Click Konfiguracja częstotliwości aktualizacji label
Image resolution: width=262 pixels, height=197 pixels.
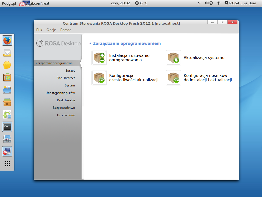pyautogui.click(x=134, y=78)
